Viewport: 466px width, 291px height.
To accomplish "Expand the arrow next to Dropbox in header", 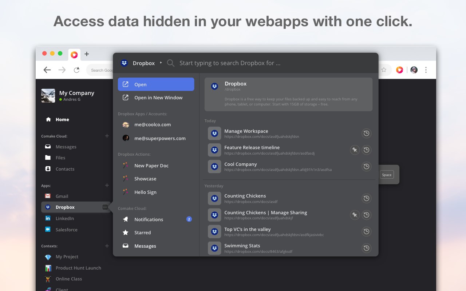I will (x=161, y=63).
